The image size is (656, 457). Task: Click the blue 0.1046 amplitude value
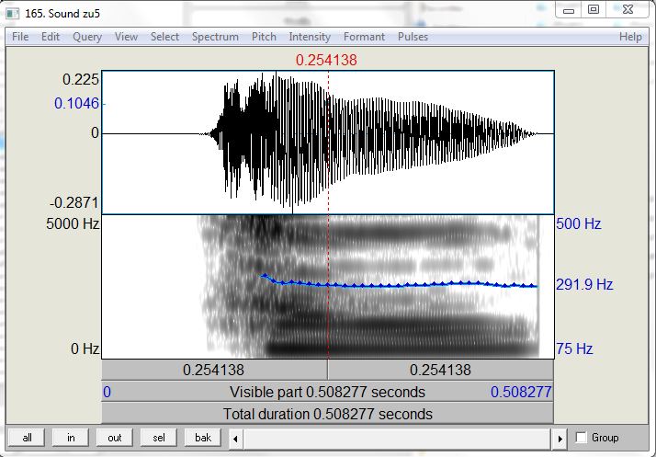77,103
